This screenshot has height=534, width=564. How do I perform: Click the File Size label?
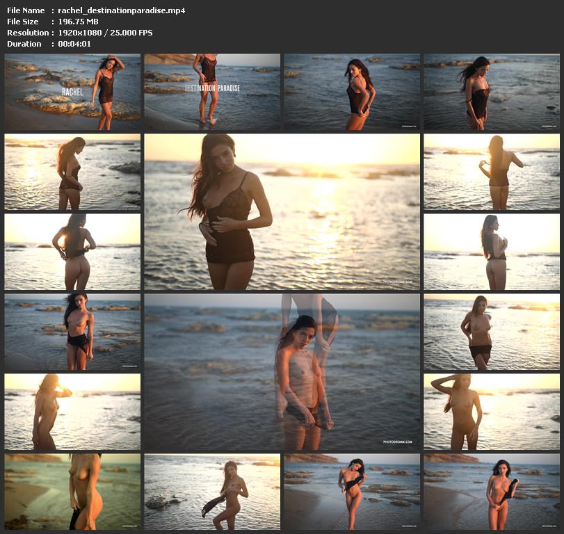coord(23,22)
